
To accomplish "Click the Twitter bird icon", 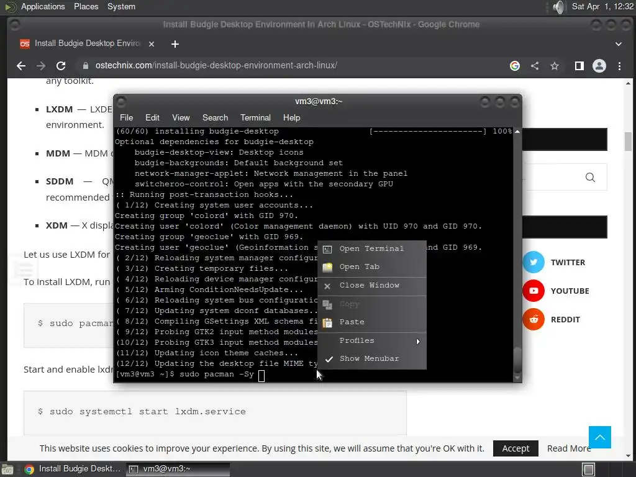I will [534, 262].
